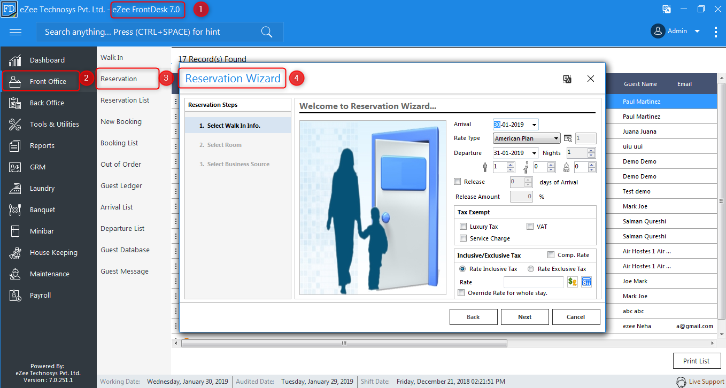Screen dimensions: 726x388
Task: Click the blue calculator icon beside Rate
Action: tap(586, 282)
